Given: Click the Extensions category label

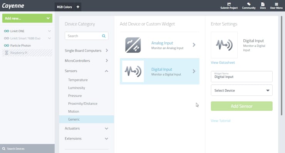Looking at the screenshot, I should pos(73,138).
